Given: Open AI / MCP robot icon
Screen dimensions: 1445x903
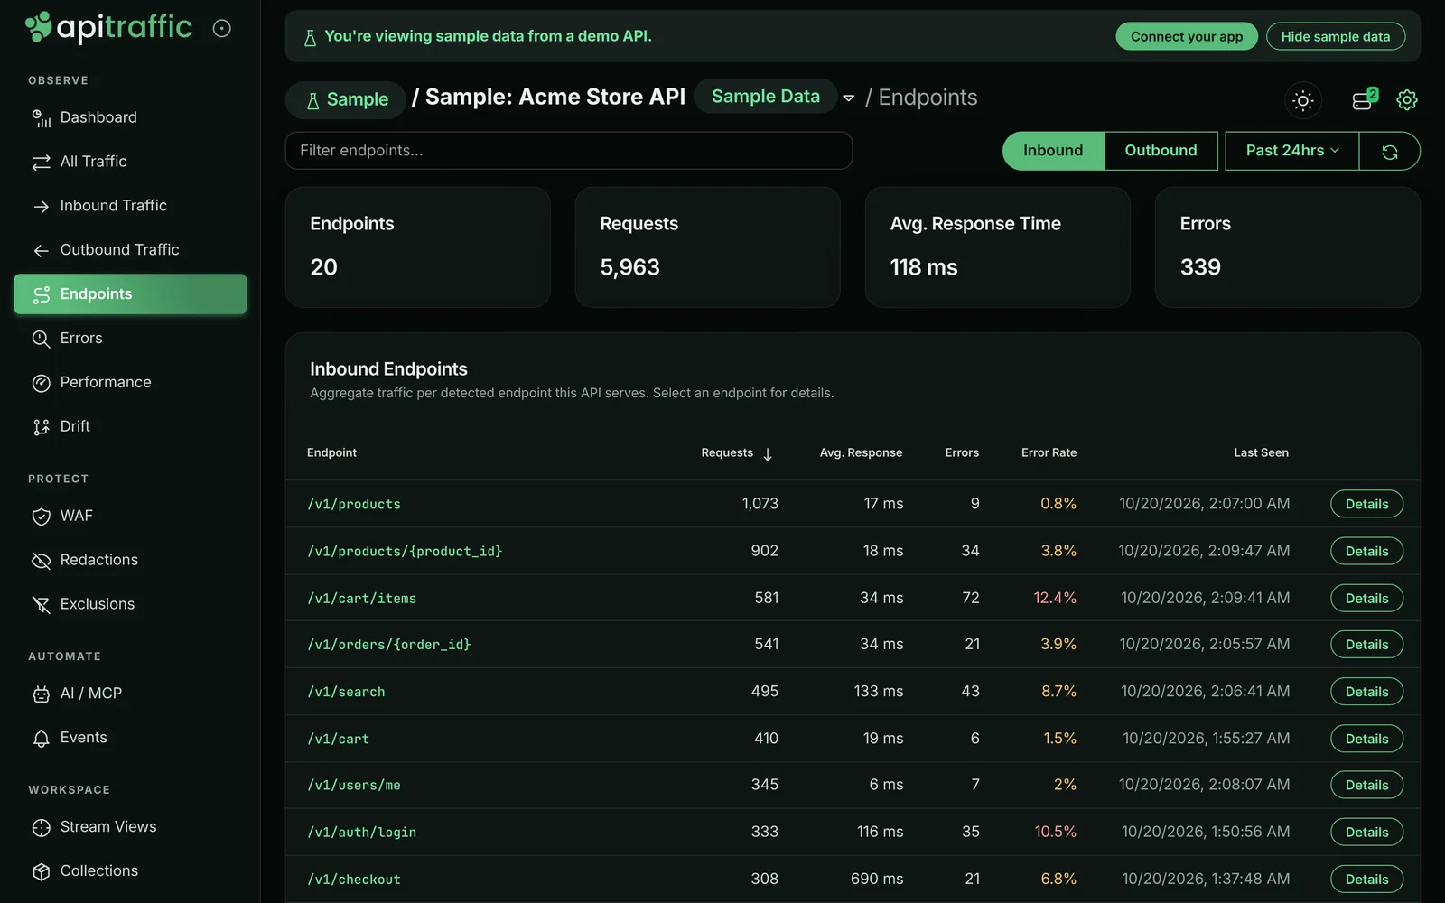Looking at the screenshot, I should [x=41, y=694].
